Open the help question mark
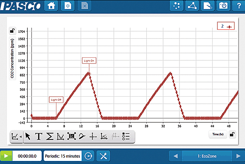This screenshot has width=245, height=164. point(239,6)
